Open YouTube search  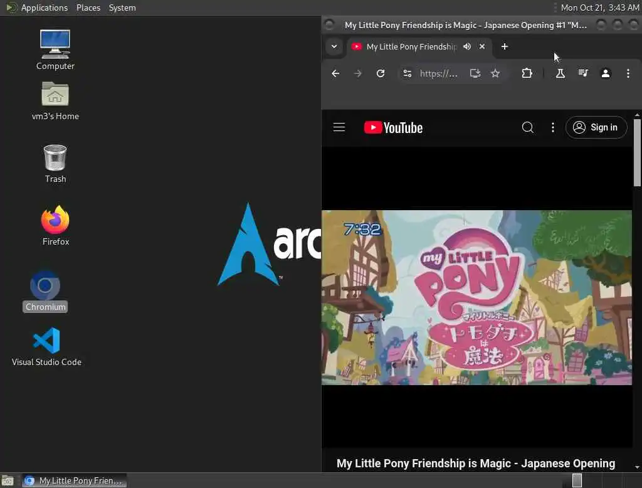[x=527, y=127]
